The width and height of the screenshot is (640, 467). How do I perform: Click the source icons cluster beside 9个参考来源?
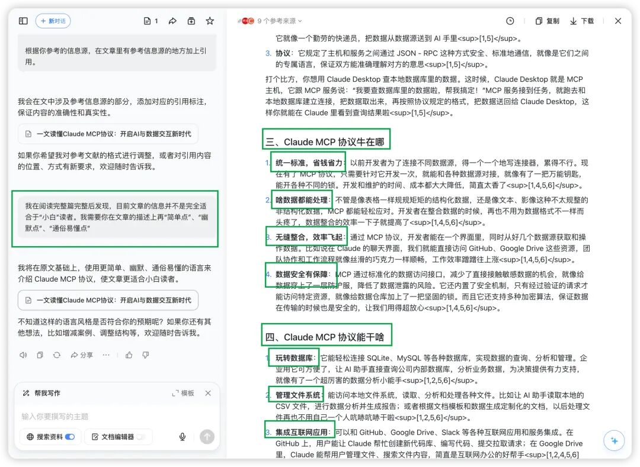[x=246, y=21]
